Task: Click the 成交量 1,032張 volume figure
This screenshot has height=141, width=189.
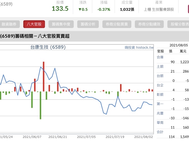Action: (127, 9)
